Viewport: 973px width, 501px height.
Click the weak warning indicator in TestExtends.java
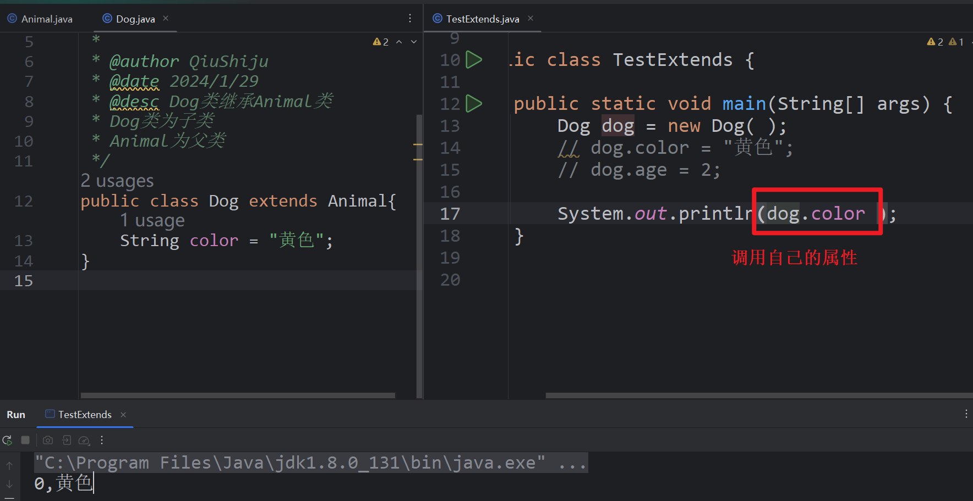(x=956, y=42)
